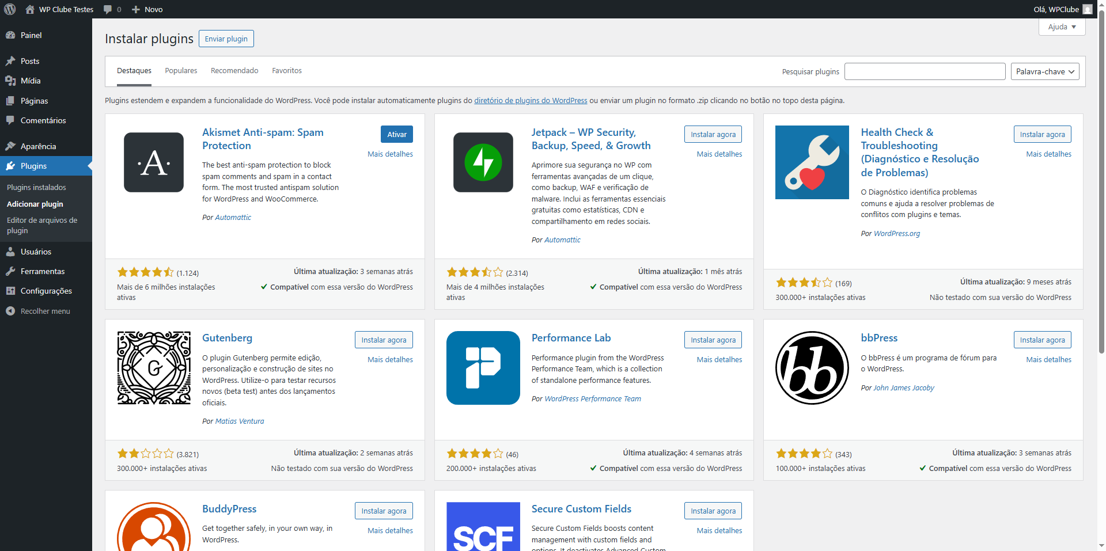Click the Configurações icon in sidebar
Image resolution: width=1106 pixels, height=551 pixels.
coord(10,291)
